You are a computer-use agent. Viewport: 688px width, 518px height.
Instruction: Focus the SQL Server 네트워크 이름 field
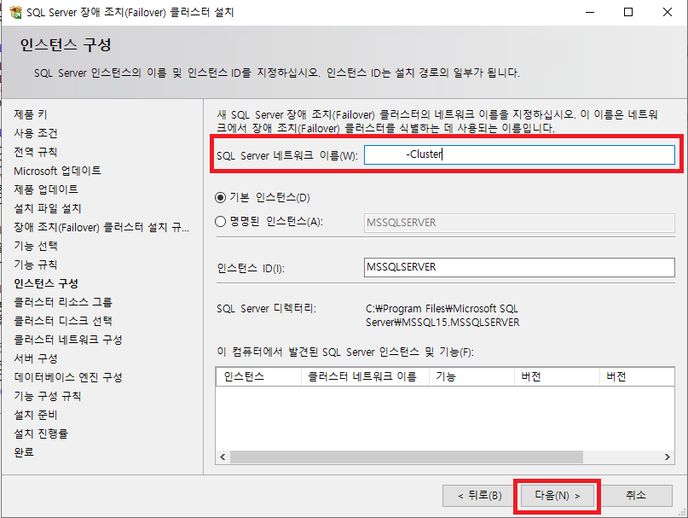pyautogui.click(x=519, y=154)
